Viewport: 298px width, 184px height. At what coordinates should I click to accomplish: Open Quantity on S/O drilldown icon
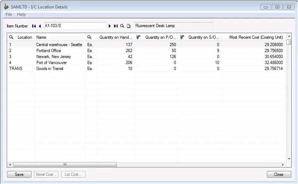coord(182,37)
